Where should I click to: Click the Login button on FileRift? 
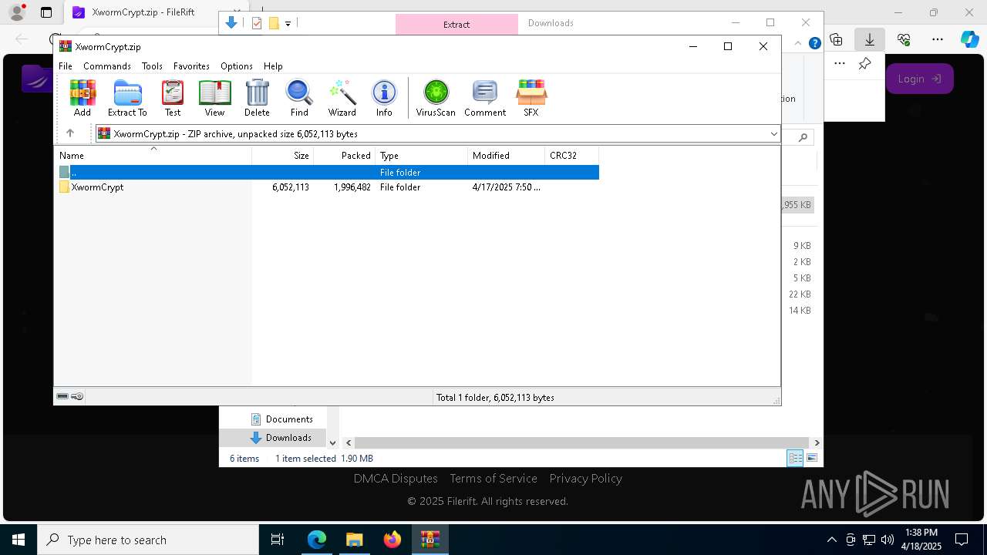920,79
